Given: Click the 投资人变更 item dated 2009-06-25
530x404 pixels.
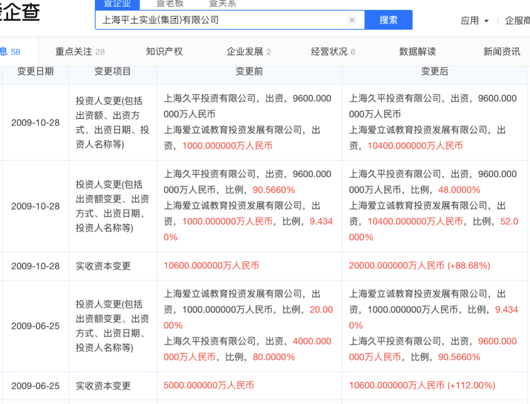Looking at the screenshot, I should [112, 326].
